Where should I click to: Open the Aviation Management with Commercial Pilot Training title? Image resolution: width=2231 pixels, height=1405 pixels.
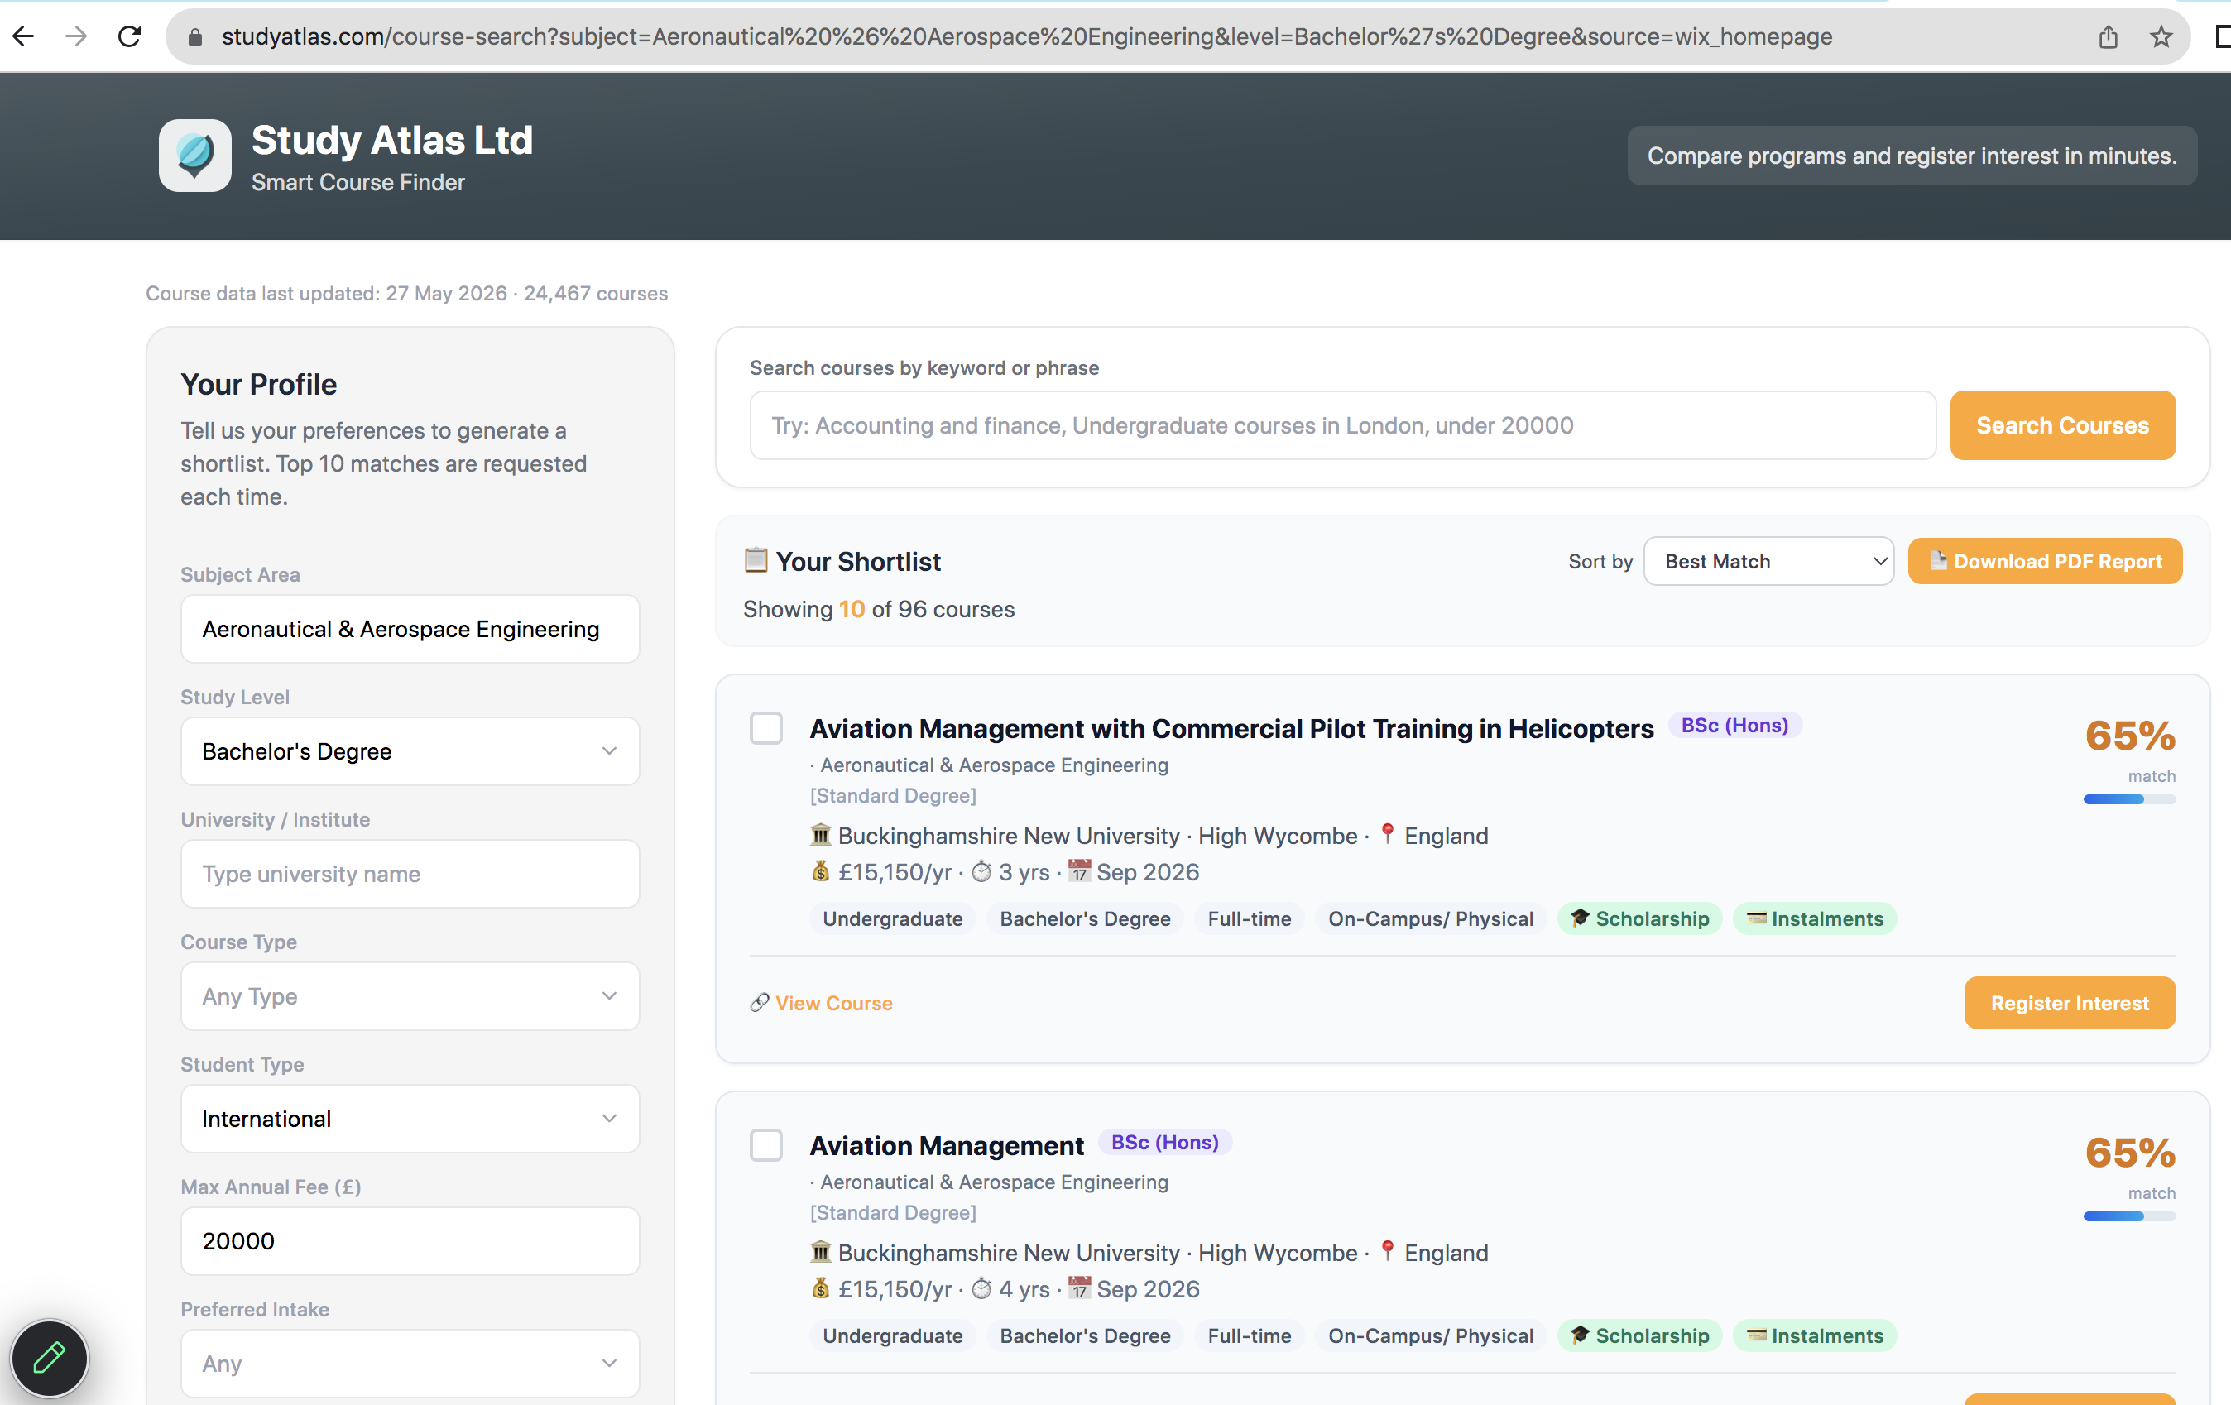tap(1231, 729)
